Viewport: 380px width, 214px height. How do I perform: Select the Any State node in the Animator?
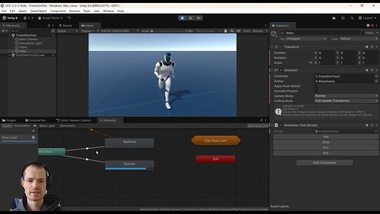click(51, 152)
